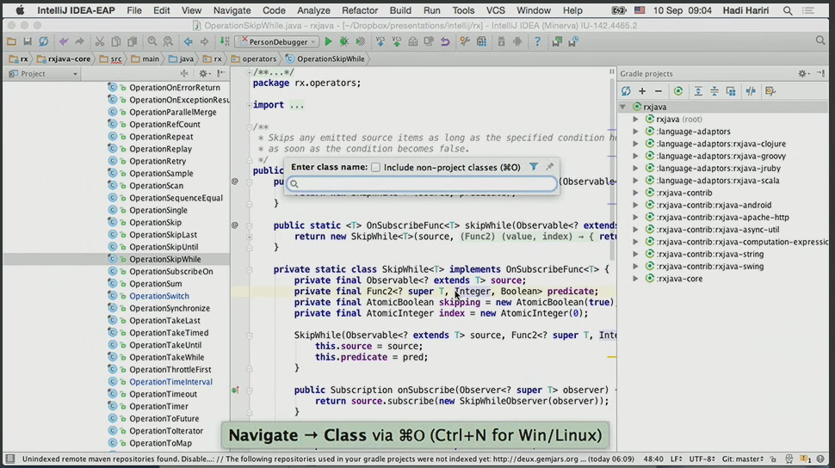Select OperationSkipUntil in project tree
This screenshot has height=468, width=835.
click(x=164, y=247)
